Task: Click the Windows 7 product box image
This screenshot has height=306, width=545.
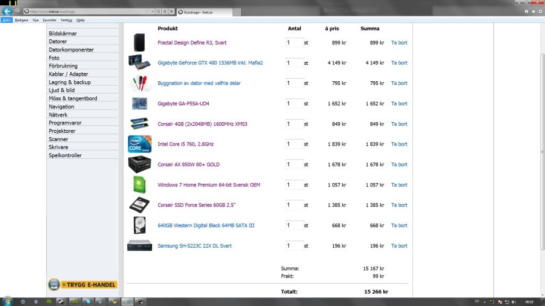Action: pyautogui.click(x=139, y=185)
